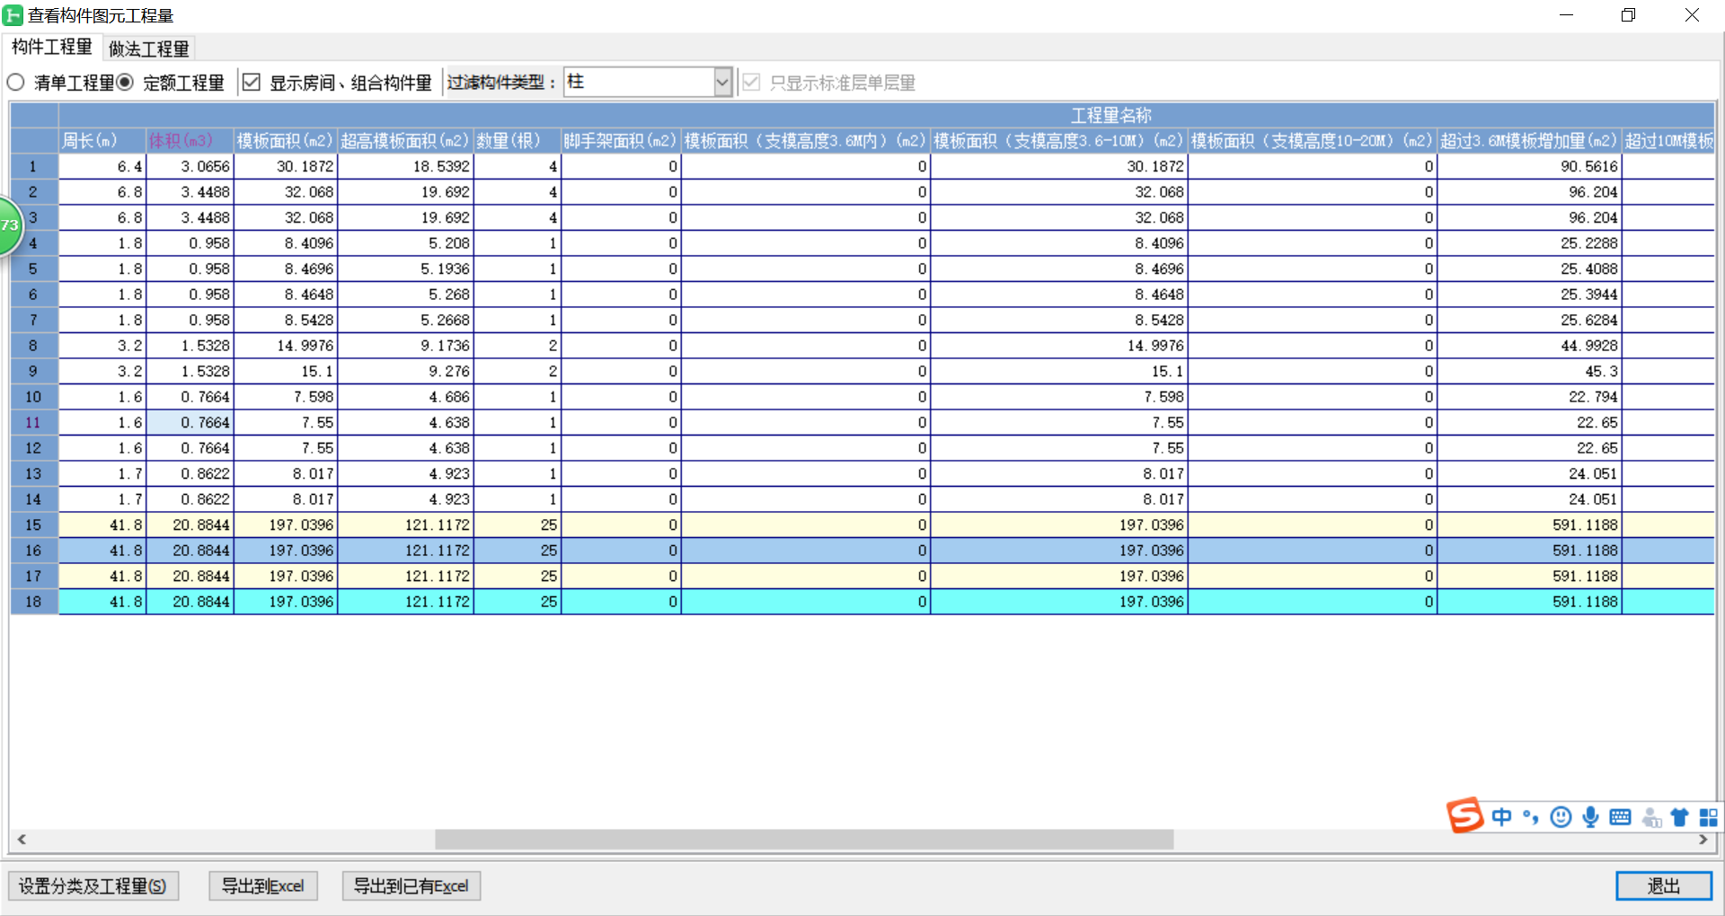Click the 模板面积(m2) column header
This screenshot has width=1725, height=916.
click(286, 141)
